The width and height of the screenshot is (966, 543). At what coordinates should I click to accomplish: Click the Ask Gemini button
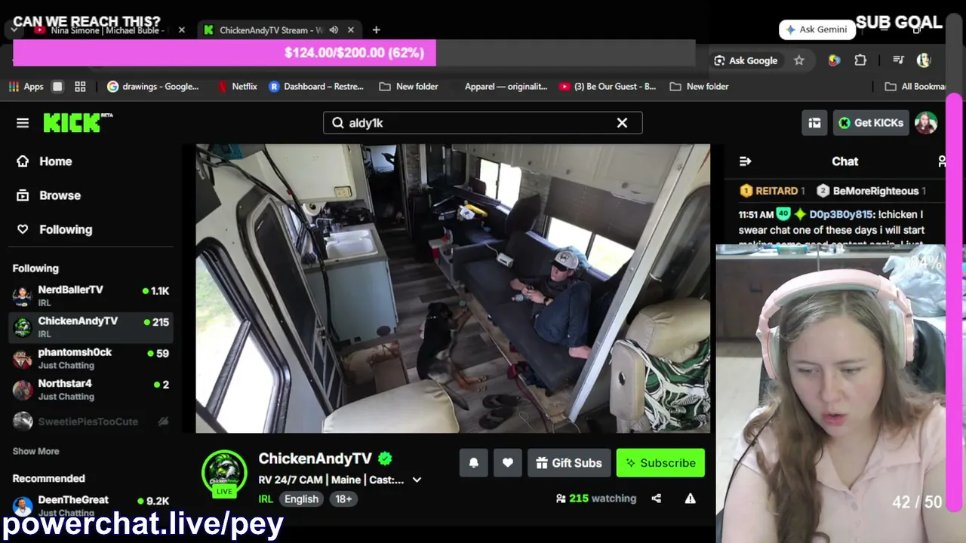pos(817,29)
